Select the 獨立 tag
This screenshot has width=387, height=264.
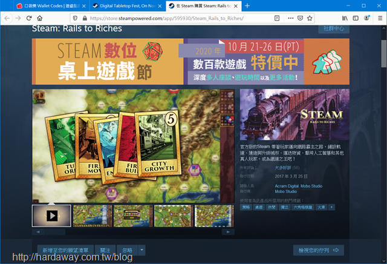coord(285,207)
